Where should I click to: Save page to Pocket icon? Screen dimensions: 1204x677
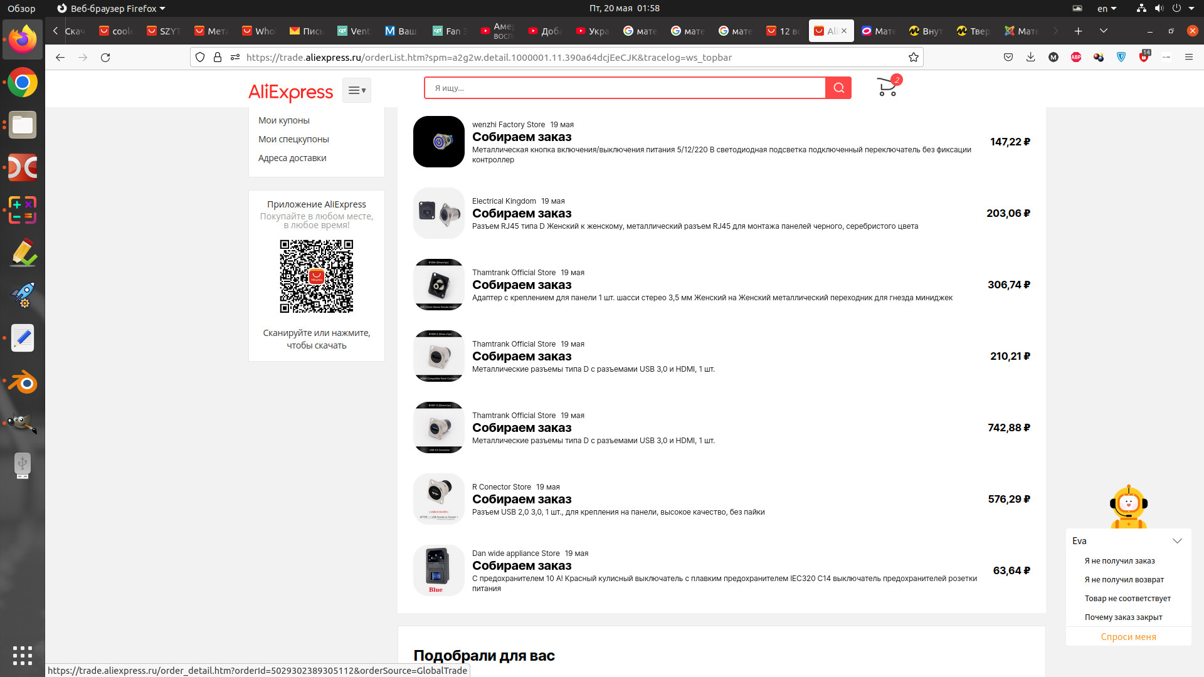(1008, 57)
